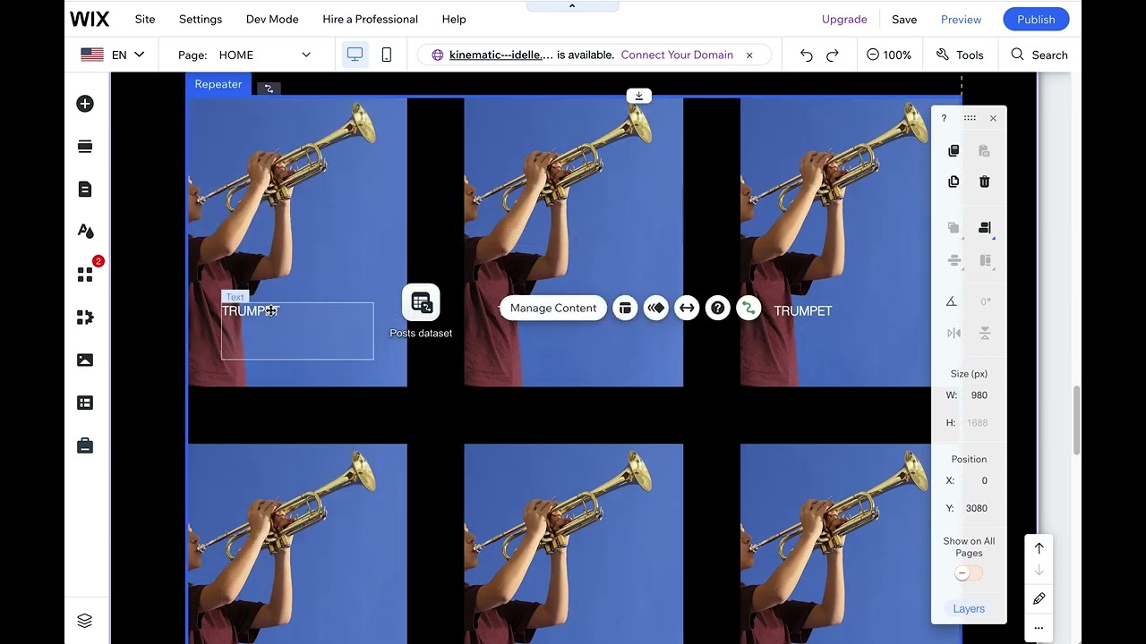Click the connect icon beside Repeater label
1146x644 pixels.
click(x=269, y=88)
